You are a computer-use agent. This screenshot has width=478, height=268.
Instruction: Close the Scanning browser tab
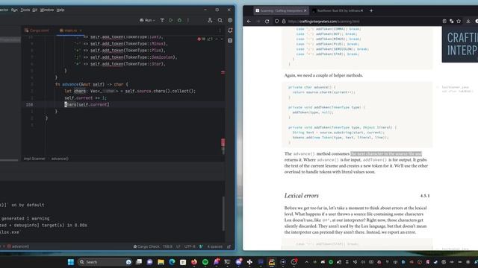(x=305, y=10)
